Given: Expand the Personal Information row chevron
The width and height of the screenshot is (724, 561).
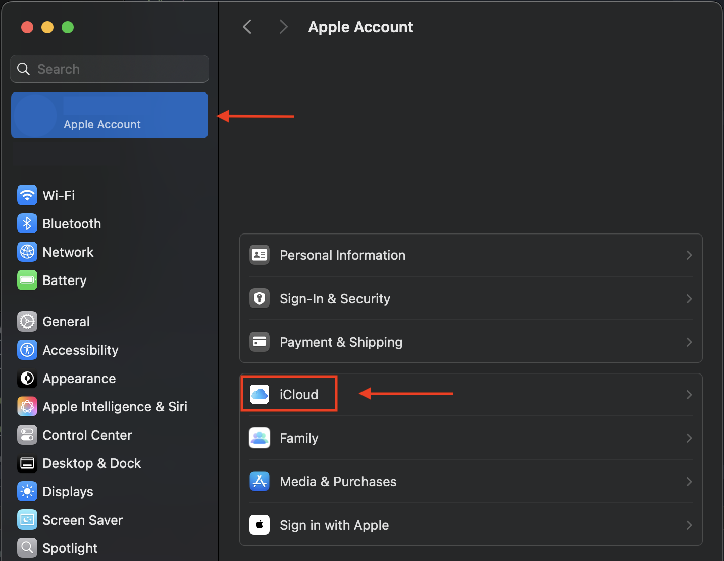Looking at the screenshot, I should tap(689, 255).
